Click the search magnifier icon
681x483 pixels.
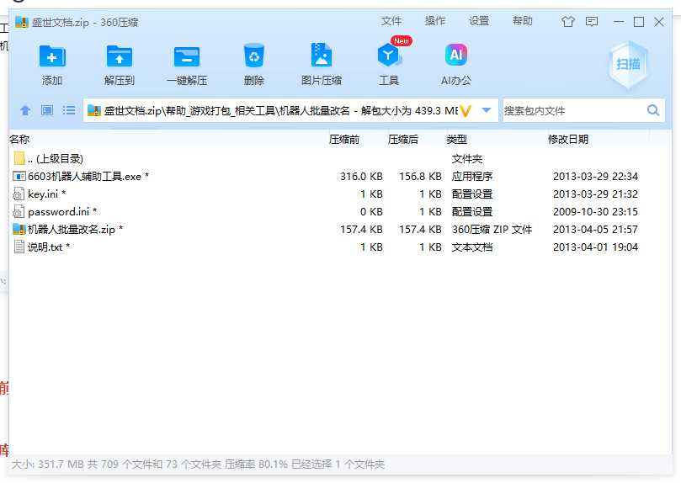click(652, 110)
